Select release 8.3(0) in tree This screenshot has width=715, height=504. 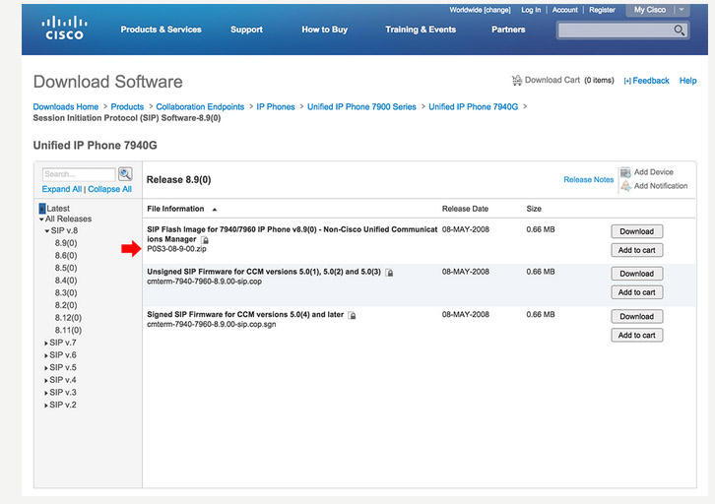pos(66,293)
